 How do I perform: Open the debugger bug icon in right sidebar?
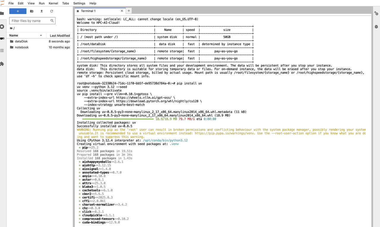[376, 26]
